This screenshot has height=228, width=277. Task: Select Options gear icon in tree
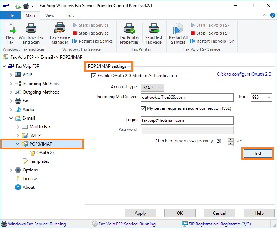18,170
